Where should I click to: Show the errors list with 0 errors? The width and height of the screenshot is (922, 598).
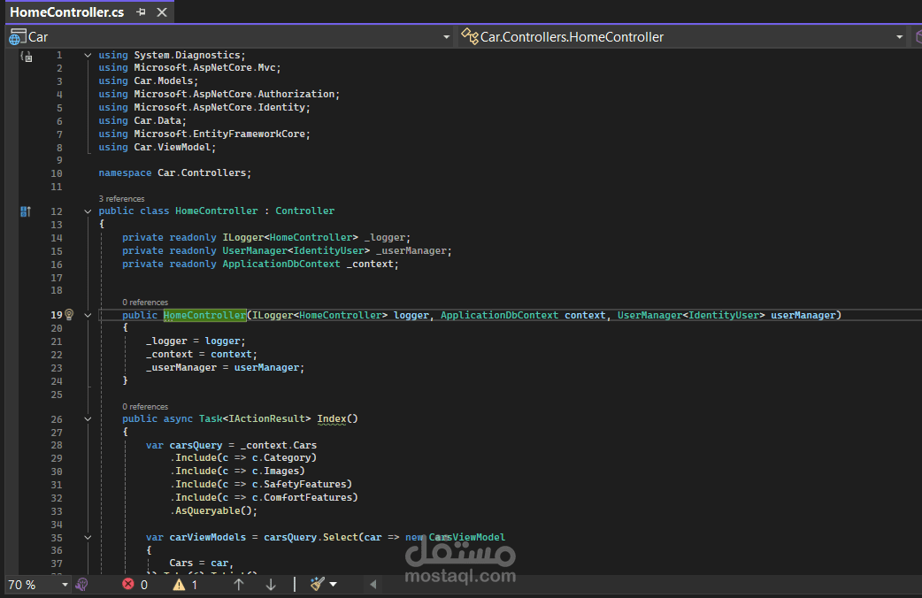click(x=134, y=585)
